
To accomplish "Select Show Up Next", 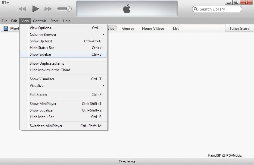I will [x=63, y=41].
